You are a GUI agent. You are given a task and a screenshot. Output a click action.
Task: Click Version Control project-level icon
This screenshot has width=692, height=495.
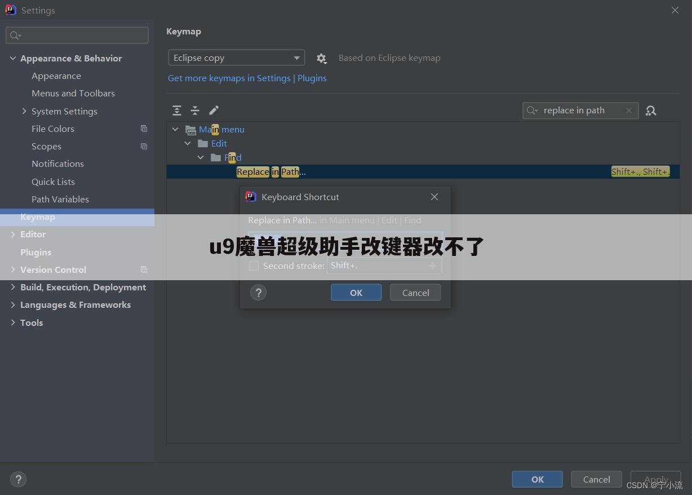(x=144, y=269)
